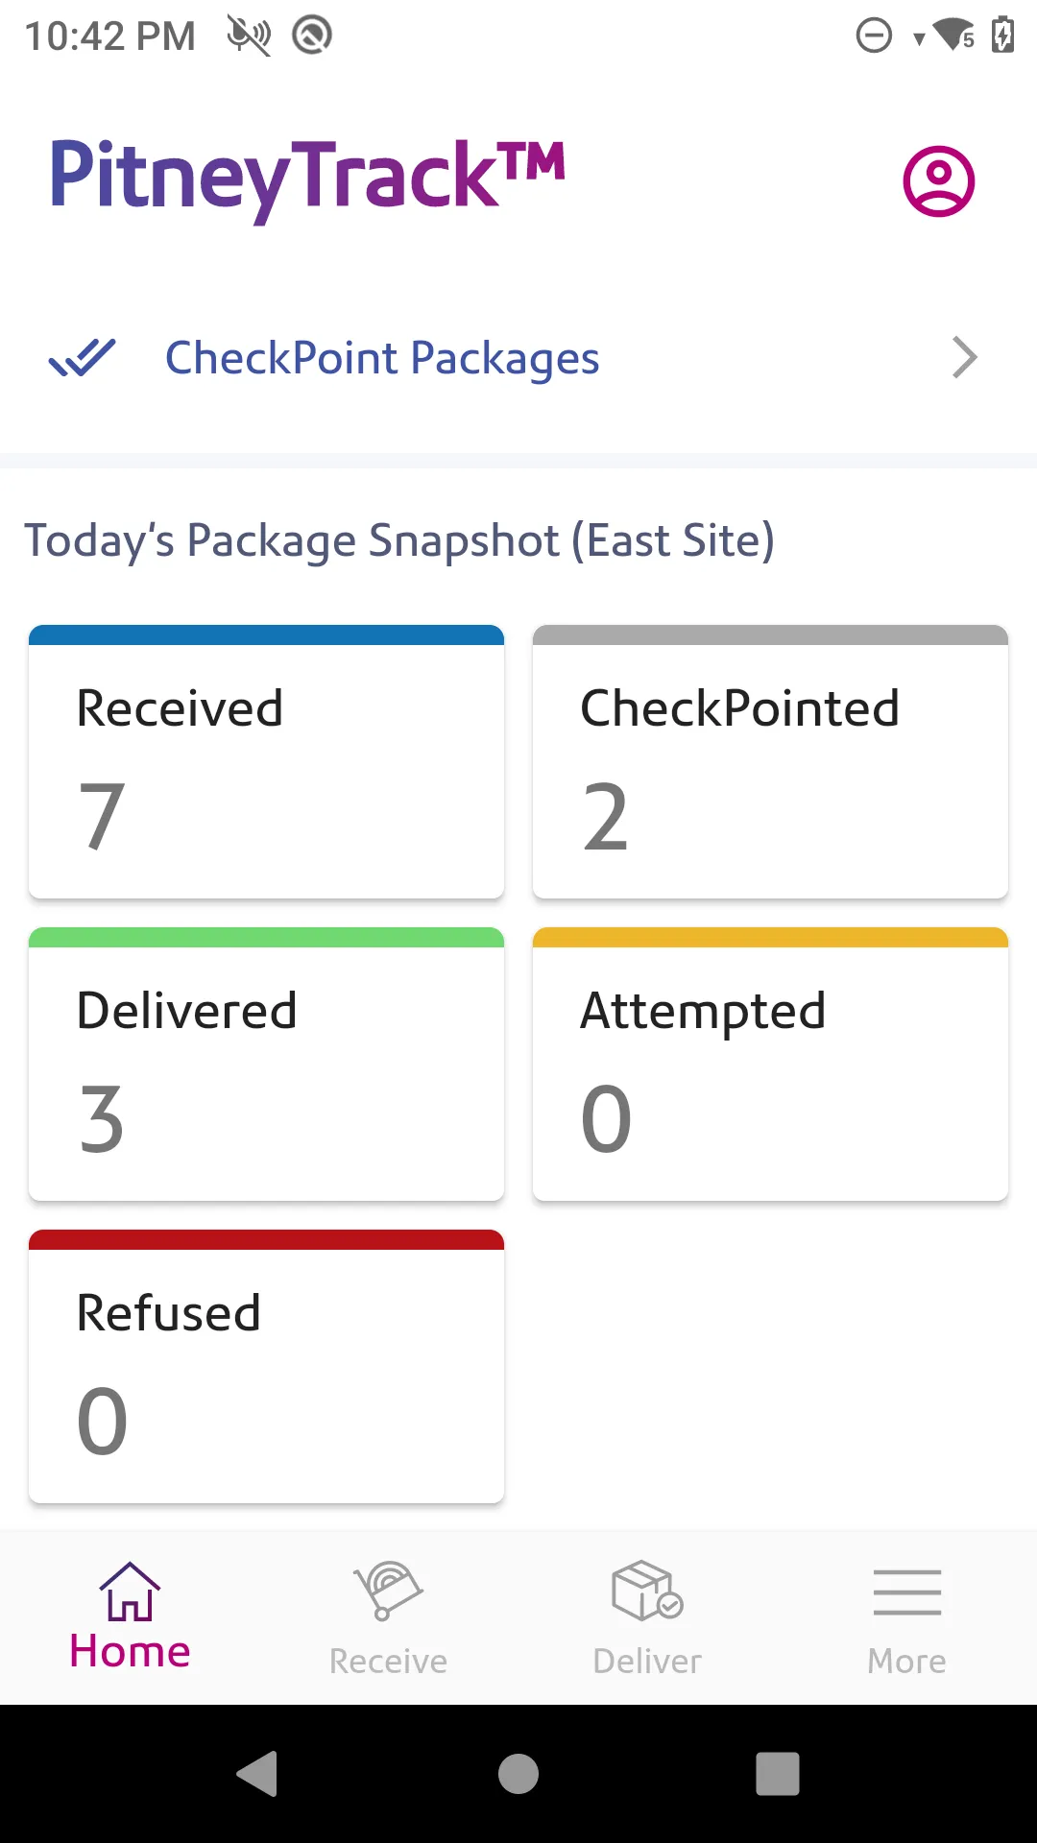Open the Refused packages card
The width and height of the screenshot is (1037, 1843).
(x=266, y=1368)
